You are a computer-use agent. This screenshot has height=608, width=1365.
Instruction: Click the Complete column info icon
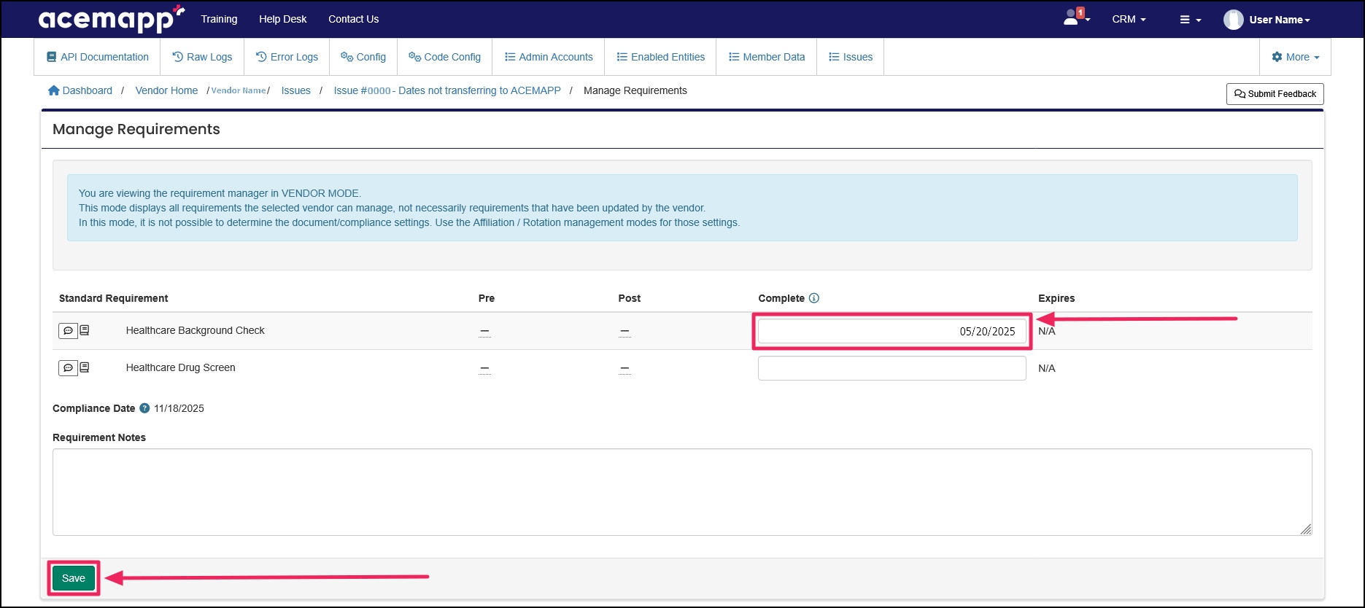click(814, 298)
